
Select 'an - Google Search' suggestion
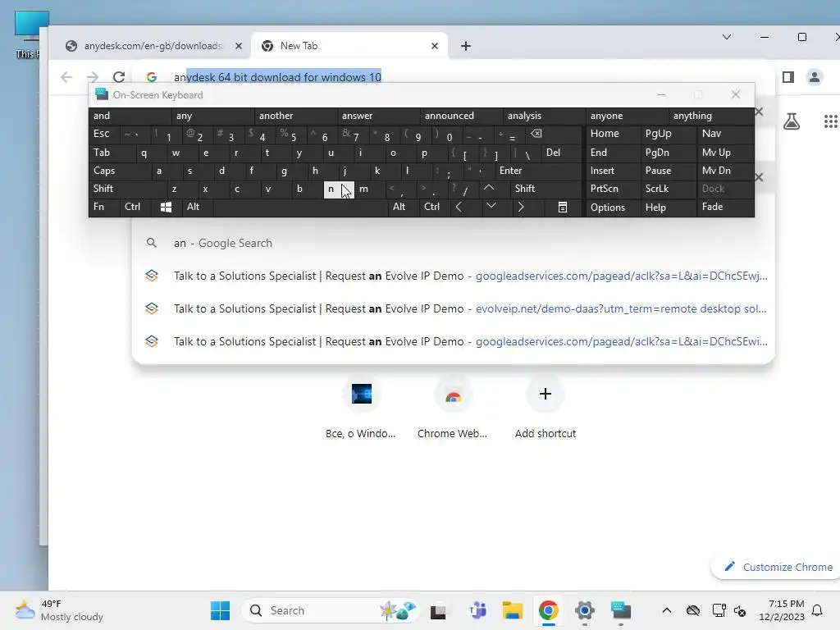click(453, 243)
